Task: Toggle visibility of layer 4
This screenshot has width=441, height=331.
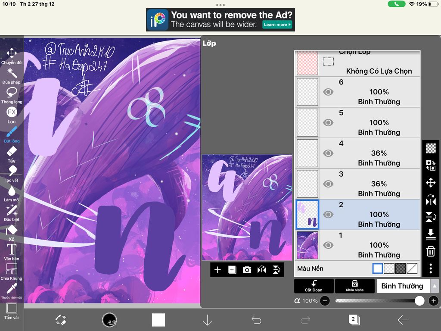Action: coord(328,153)
